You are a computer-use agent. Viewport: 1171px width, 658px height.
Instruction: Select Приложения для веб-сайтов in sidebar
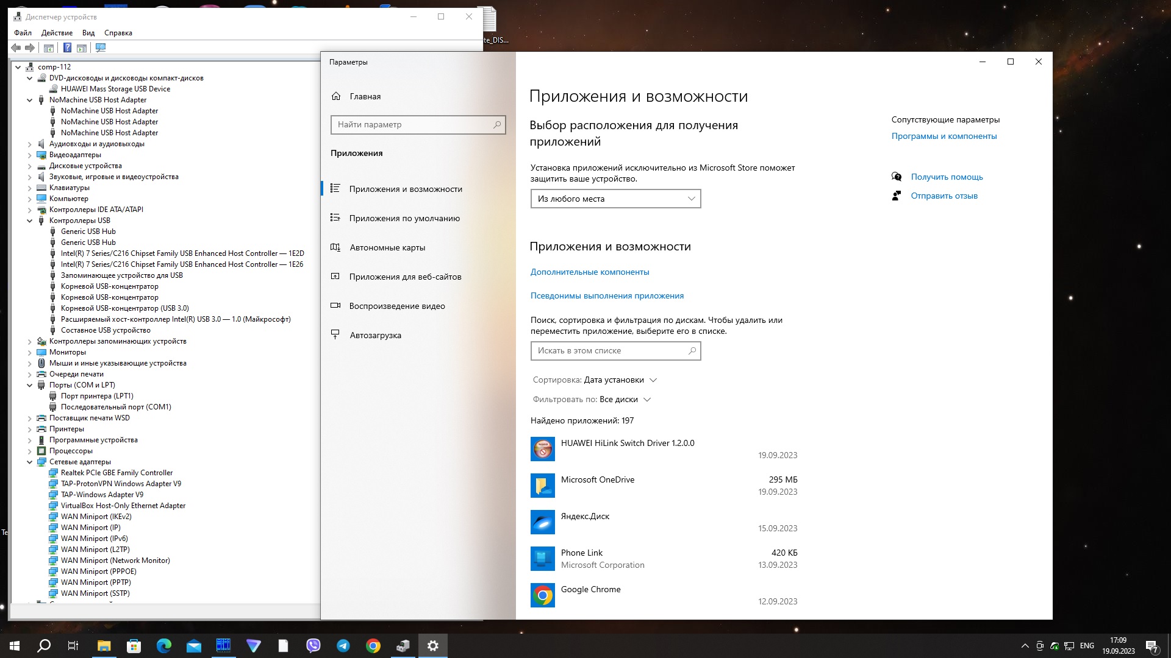(418, 277)
